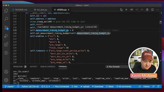Click the Pico Connected status item
The image size is (164, 92).
(61, 86)
